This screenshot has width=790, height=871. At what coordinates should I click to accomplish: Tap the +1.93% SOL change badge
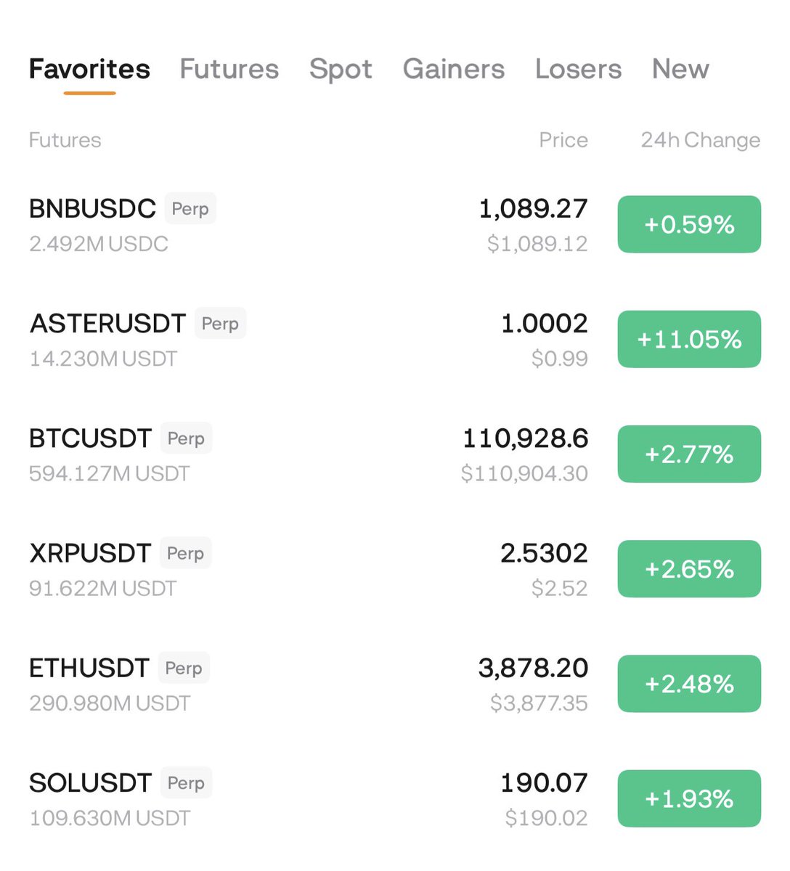point(689,798)
